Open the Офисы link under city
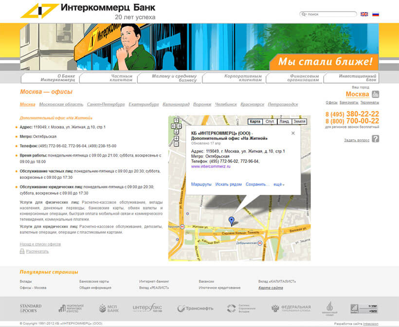399x327 pixels. (x=331, y=103)
